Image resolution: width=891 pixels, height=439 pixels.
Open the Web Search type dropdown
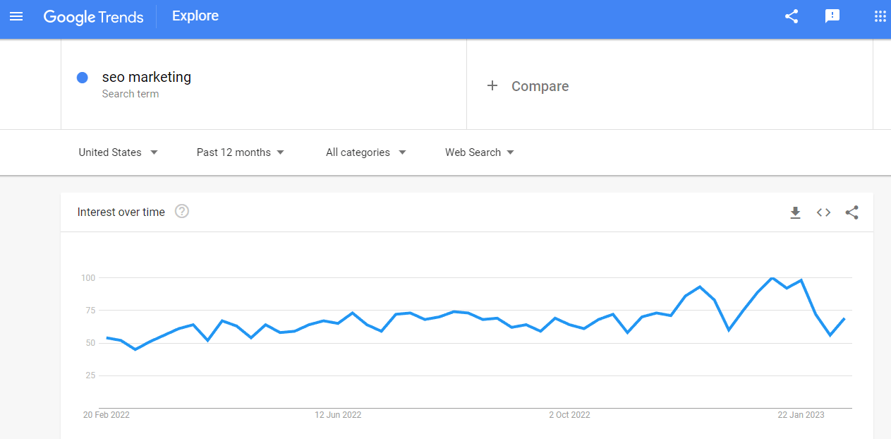point(479,152)
